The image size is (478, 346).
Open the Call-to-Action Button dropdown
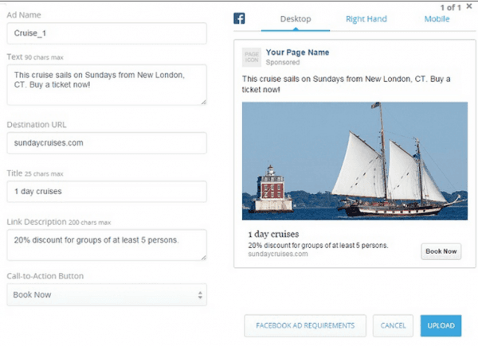106,295
